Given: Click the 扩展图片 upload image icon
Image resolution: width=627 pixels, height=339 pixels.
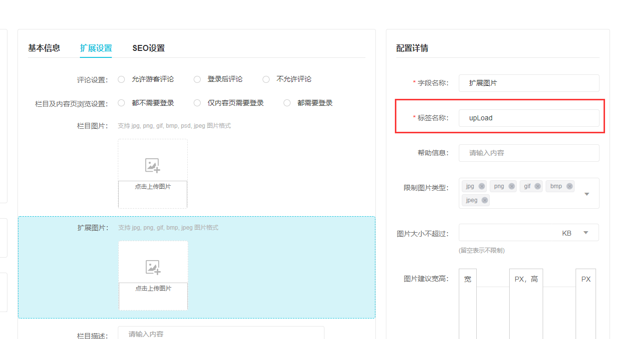Looking at the screenshot, I should click(x=153, y=267).
